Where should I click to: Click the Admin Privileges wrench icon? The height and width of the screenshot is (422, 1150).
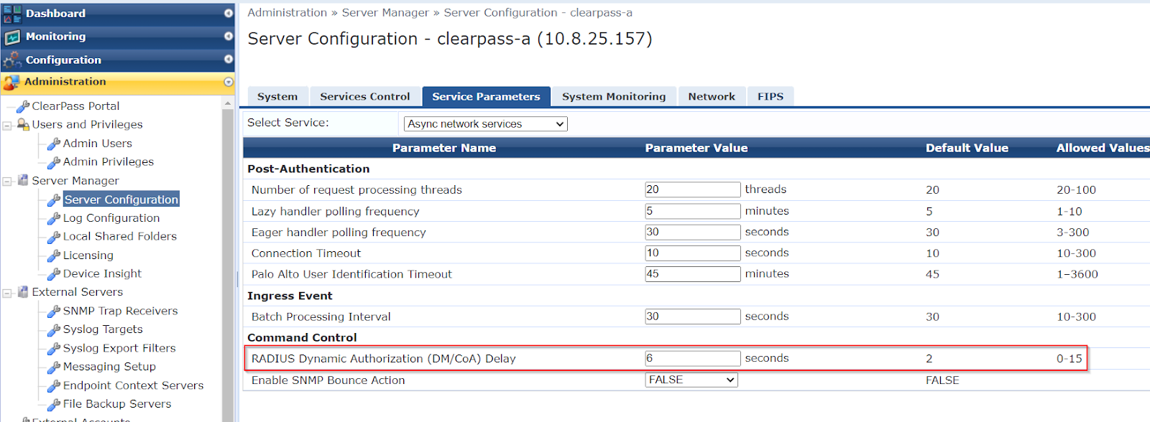click(x=54, y=162)
